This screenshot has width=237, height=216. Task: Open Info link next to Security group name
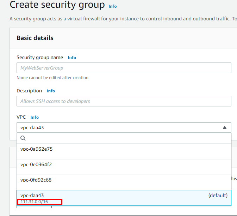pyautogui.click(x=72, y=58)
